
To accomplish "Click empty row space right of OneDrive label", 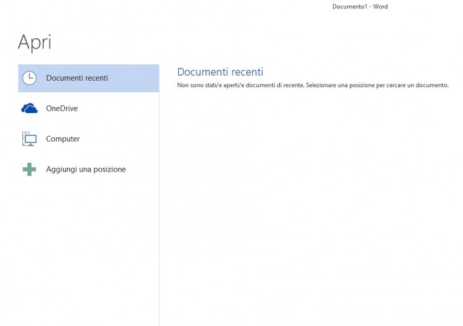I will point(121,109).
